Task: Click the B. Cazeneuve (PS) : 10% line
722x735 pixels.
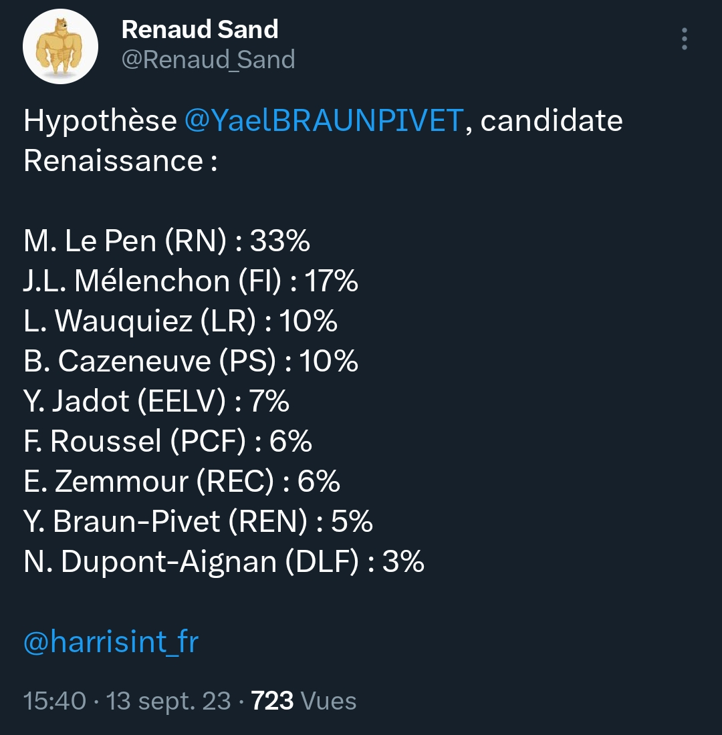Action: [x=191, y=361]
